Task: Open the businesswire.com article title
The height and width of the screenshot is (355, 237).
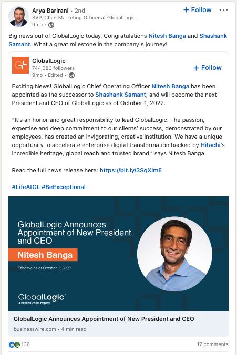Action: [x=104, y=319]
